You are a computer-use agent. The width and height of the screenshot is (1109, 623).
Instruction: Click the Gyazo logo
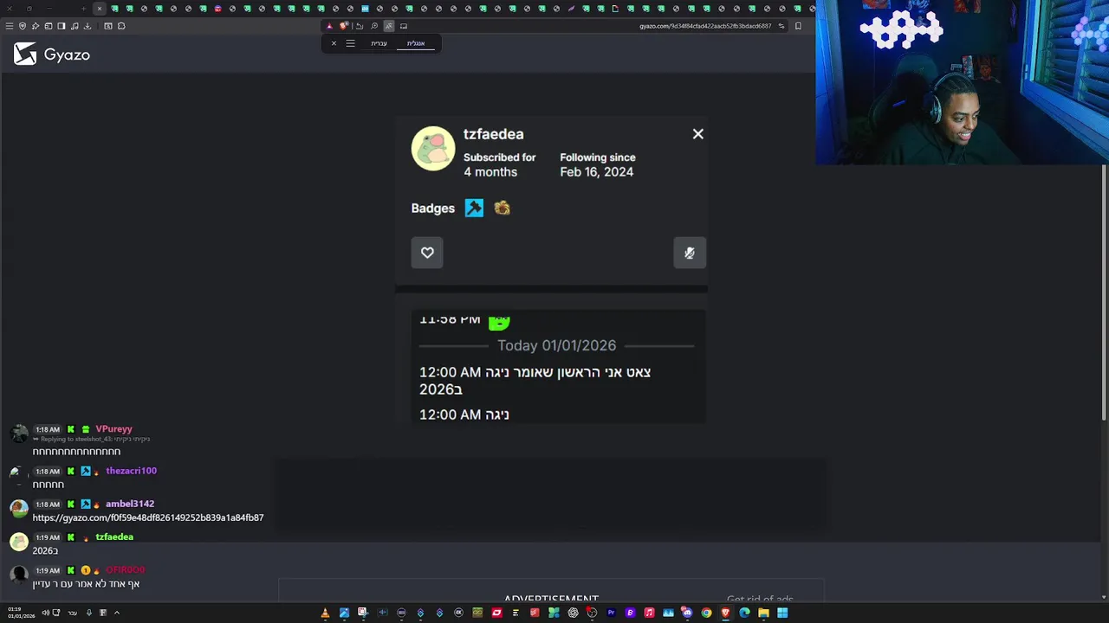(x=52, y=55)
